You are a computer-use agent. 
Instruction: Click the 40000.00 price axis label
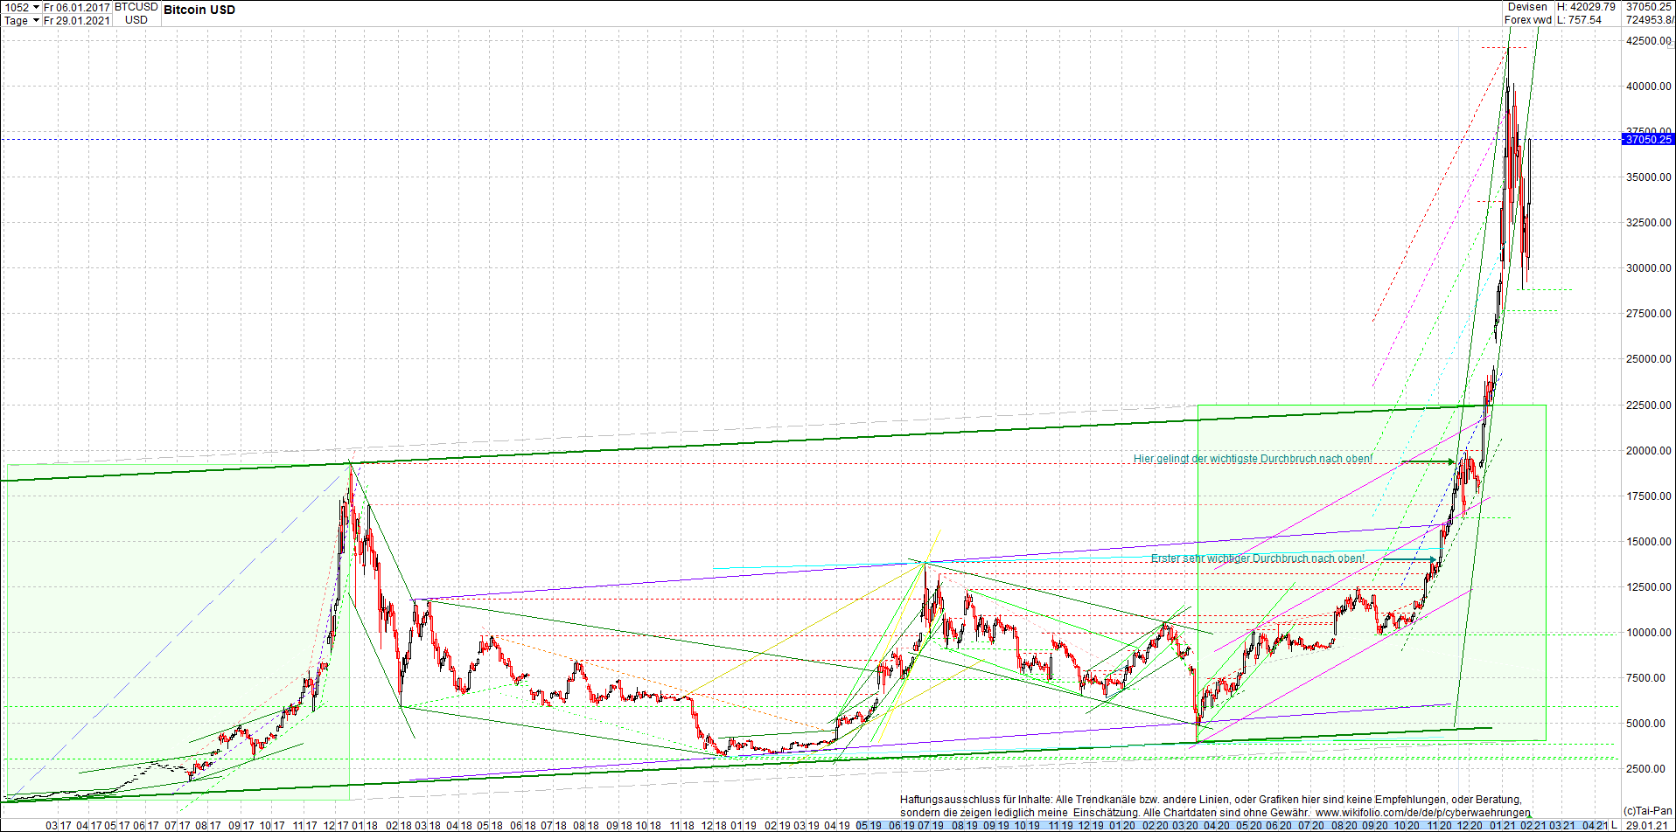[1648, 87]
